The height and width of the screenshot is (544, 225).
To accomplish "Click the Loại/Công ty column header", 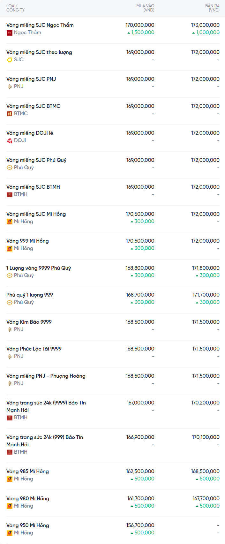I will point(15,8).
